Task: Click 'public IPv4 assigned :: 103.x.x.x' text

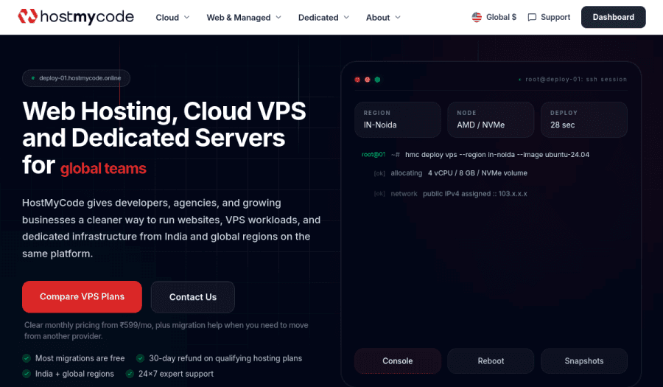Action: point(475,194)
